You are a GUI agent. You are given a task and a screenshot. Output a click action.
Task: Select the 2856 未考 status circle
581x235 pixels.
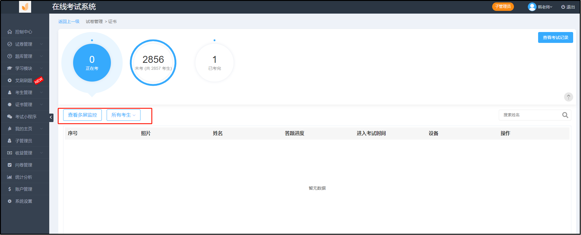(153, 63)
